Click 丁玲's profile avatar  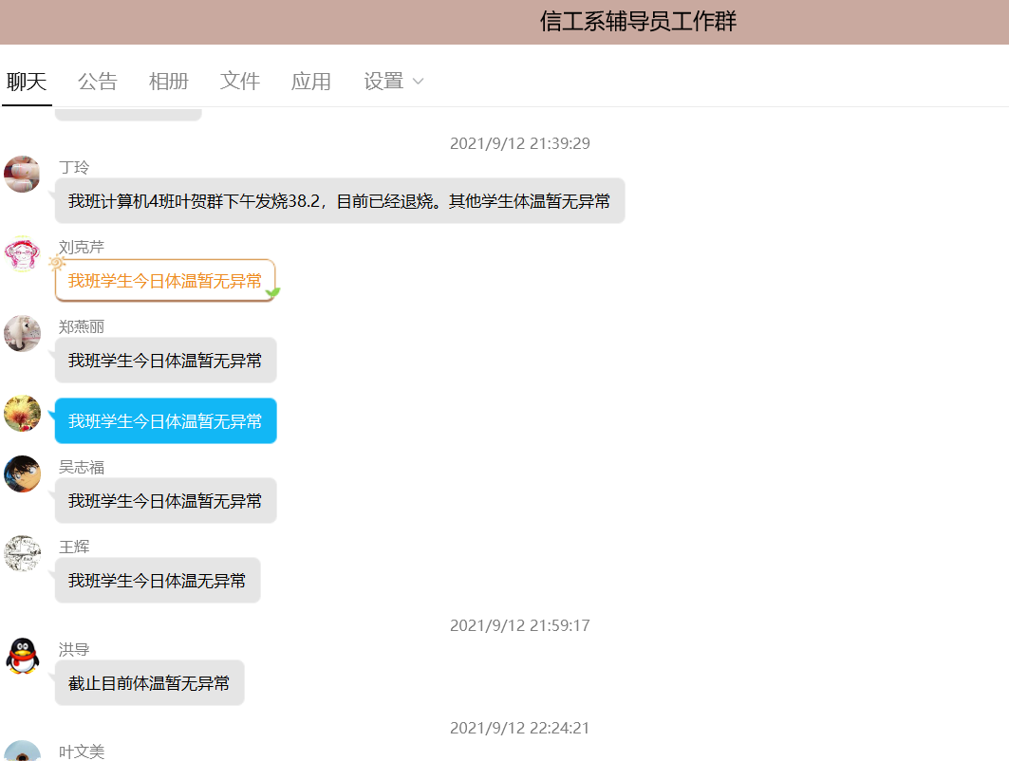pyautogui.click(x=22, y=175)
